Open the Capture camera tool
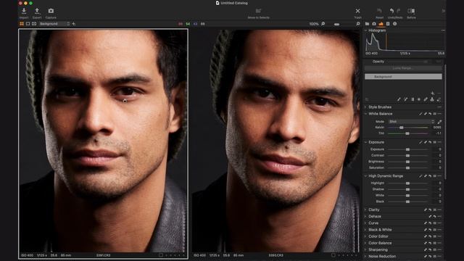 tap(51, 11)
